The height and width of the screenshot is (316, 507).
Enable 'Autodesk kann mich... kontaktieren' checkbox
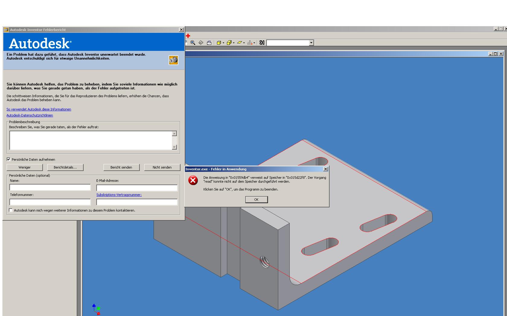pos(11,210)
